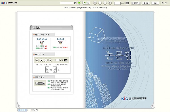
Task: Click the 검색 search button
Action: [x=75, y=3]
